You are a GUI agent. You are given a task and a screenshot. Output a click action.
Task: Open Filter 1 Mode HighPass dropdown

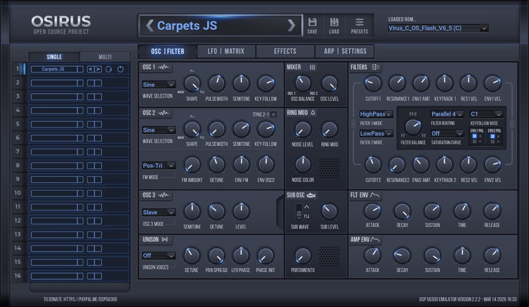point(376,114)
